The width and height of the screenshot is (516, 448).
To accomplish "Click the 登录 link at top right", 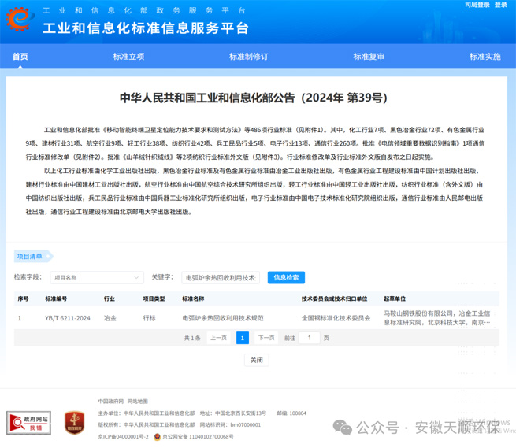I will pos(500,5).
